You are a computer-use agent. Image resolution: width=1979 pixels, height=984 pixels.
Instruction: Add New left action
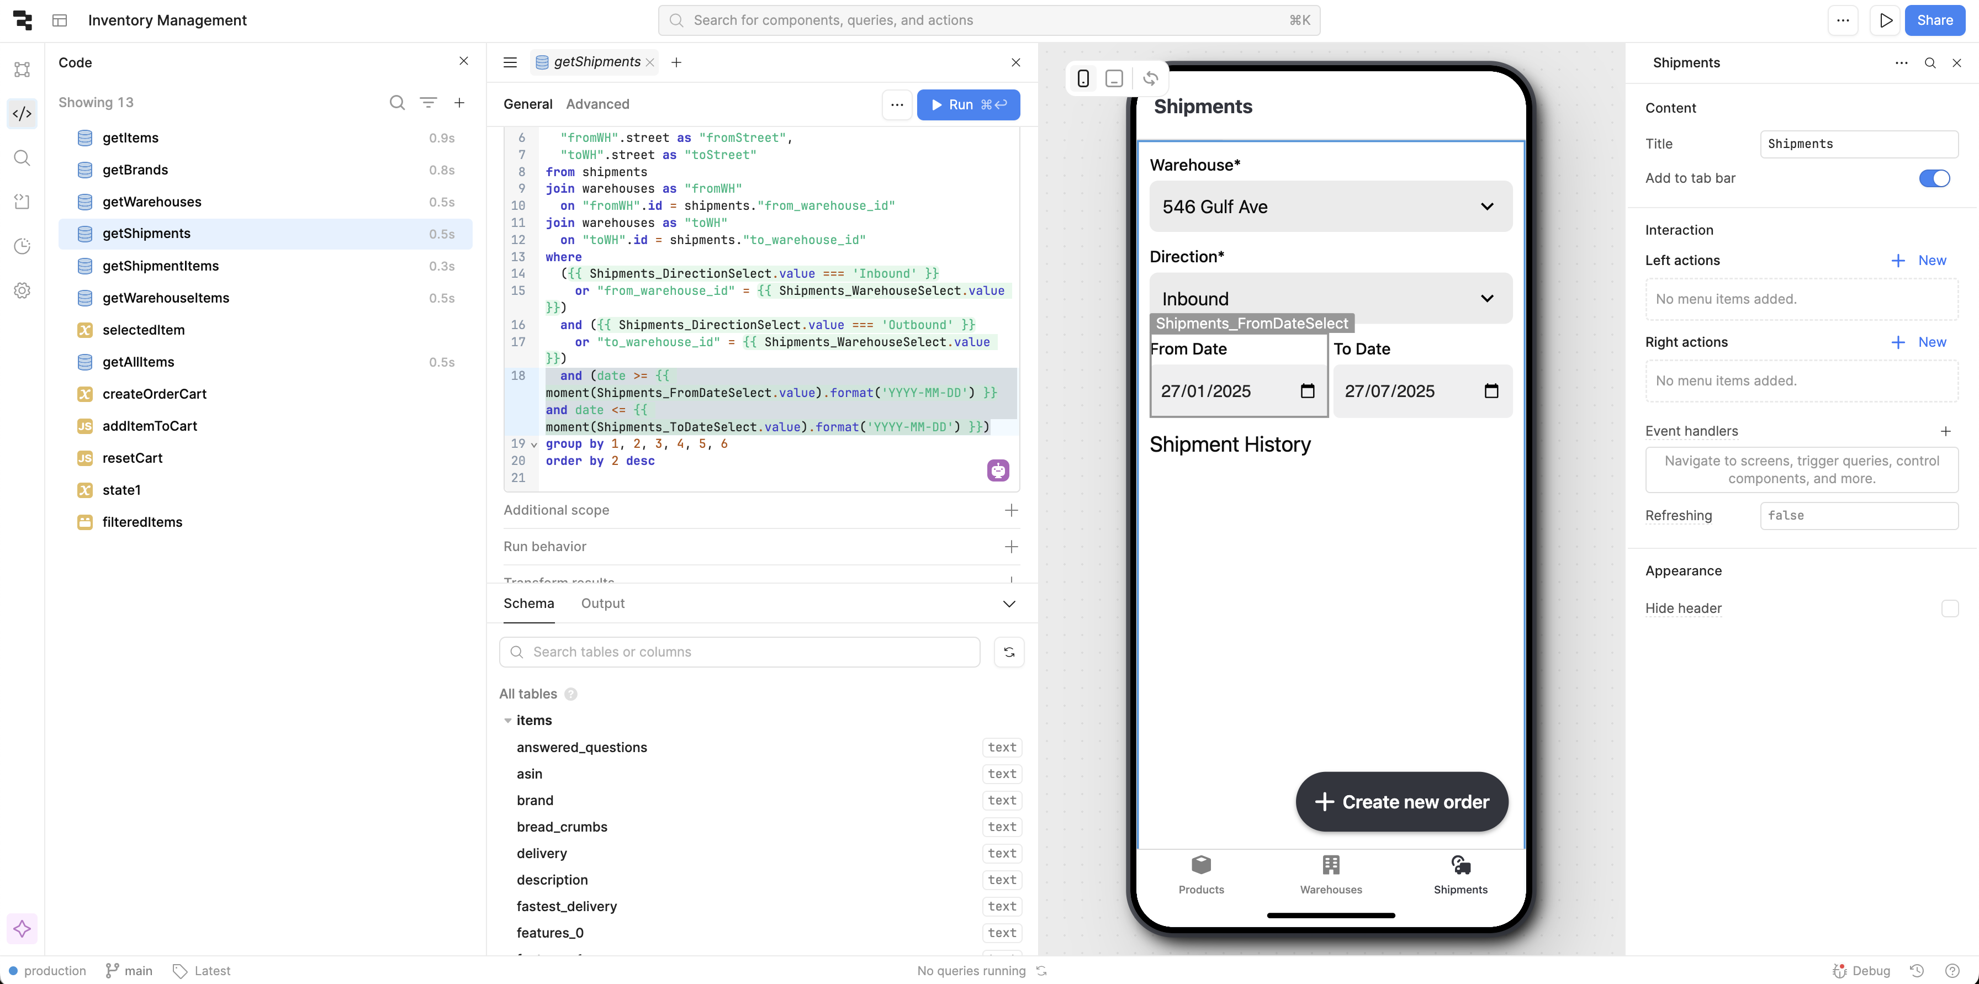(1918, 261)
